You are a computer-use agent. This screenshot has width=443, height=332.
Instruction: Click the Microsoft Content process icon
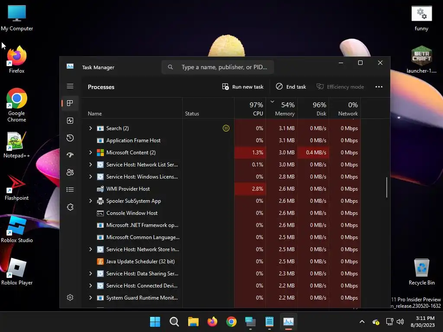[x=100, y=153]
